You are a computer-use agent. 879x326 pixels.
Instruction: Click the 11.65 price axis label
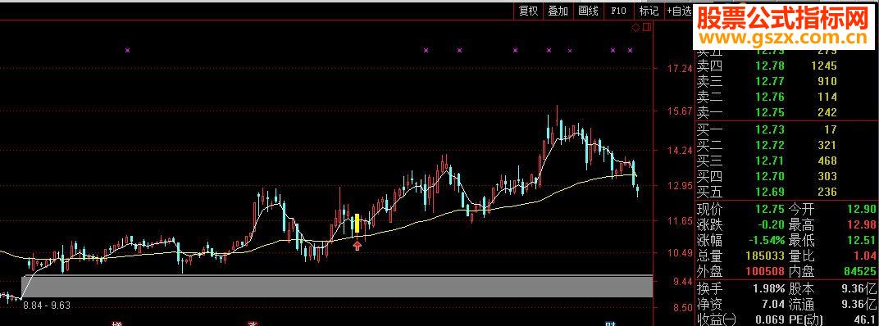679,221
